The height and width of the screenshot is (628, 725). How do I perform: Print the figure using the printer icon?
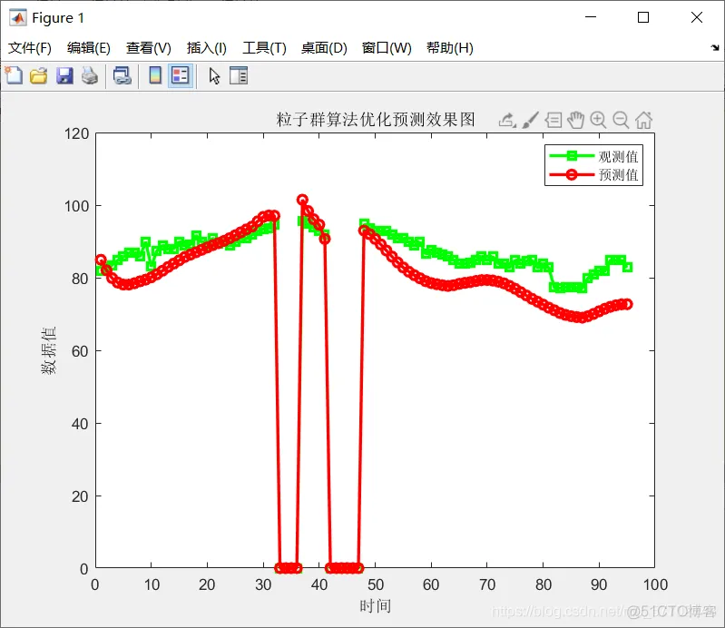click(x=90, y=75)
